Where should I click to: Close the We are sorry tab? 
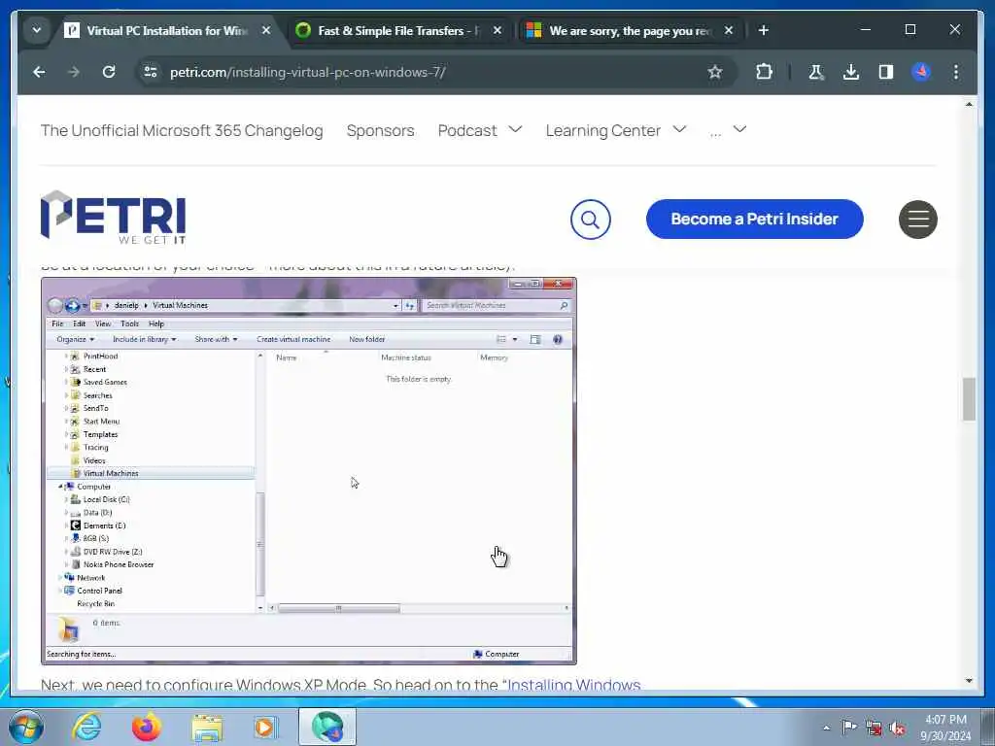[729, 30]
